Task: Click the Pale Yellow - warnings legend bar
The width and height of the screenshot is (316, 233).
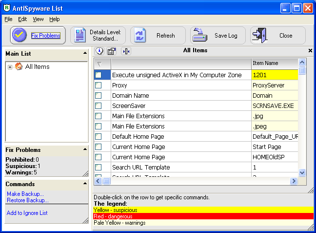Action: (x=203, y=223)
